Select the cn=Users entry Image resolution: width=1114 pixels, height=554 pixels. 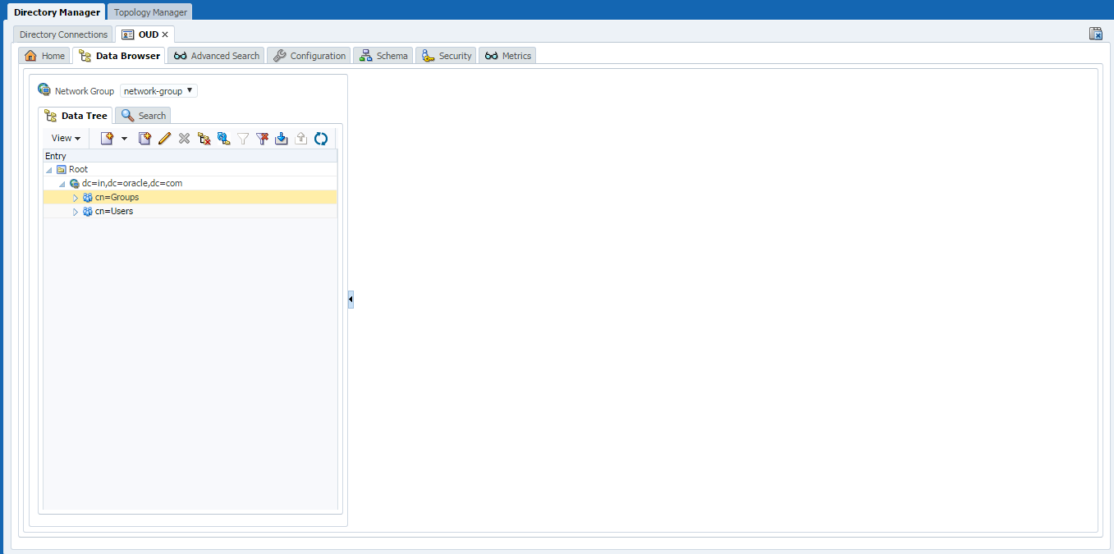point(190,212)
